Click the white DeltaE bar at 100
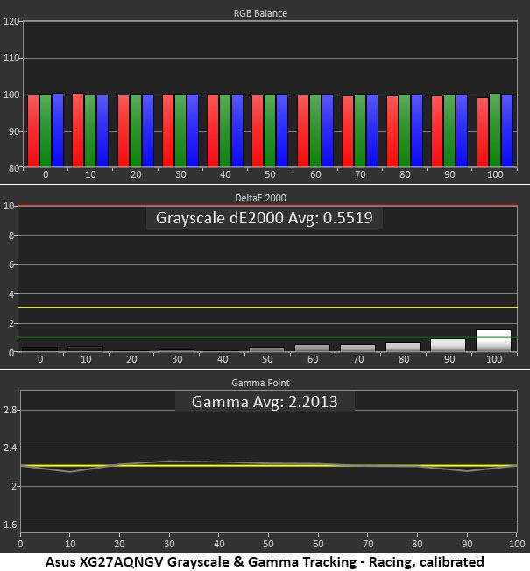The height and width of the screenshot is (571, 530). [x=493, y=341]
